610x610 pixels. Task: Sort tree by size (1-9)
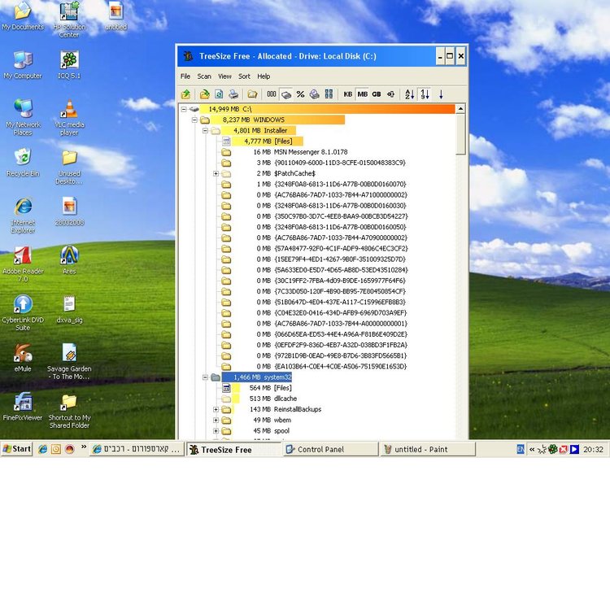[x=425, y=94]
